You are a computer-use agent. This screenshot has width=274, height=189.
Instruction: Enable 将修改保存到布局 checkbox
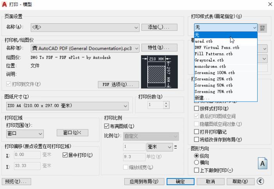[197, 140]
